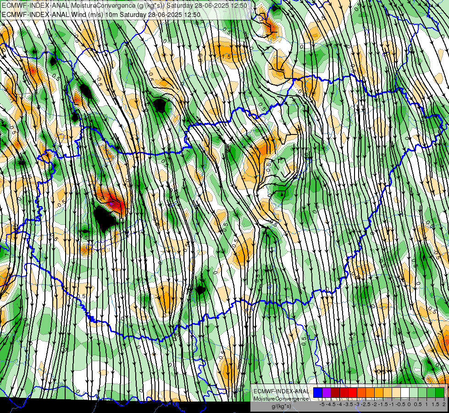Click the dark red swatch between -4.5 and -4
Viewport: 449px width, 413px height.
pos(335,393)
